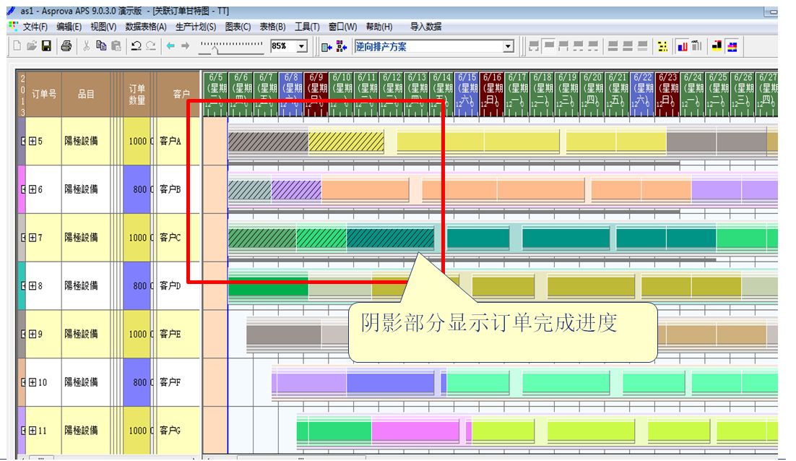Open the 85% zoom dropdown

[x=302, y=46]
